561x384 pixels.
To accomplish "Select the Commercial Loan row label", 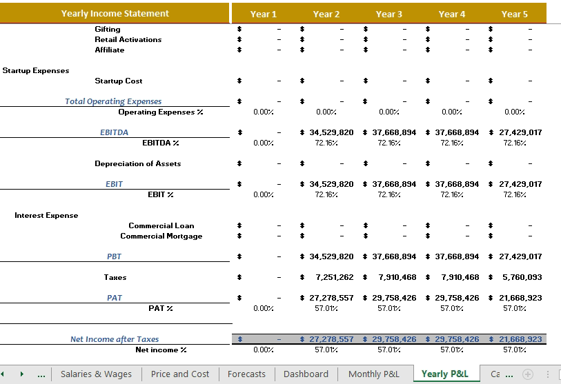I will click(x=161, y=225).
